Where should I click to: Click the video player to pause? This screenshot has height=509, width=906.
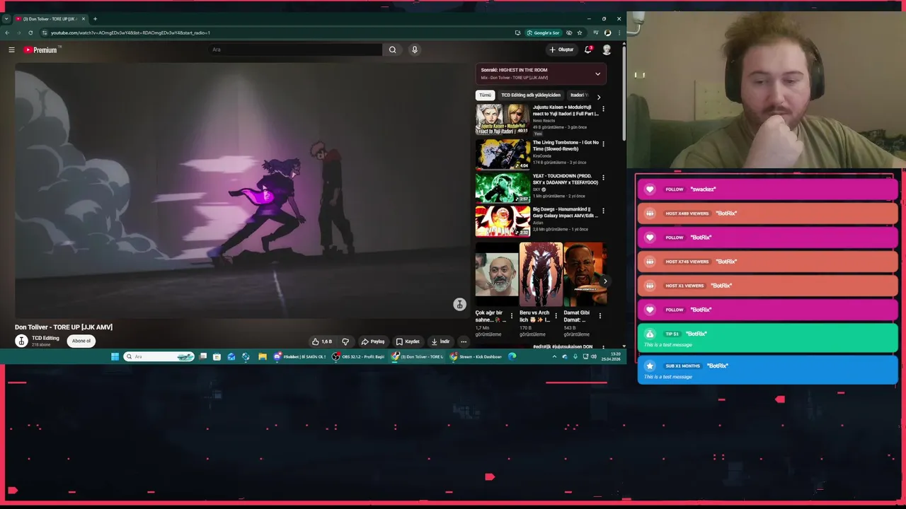click(243, 191)
